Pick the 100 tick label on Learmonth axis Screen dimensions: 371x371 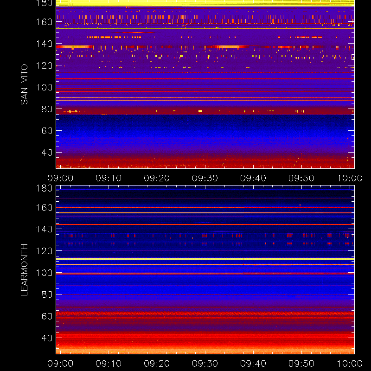coord(44,273)
